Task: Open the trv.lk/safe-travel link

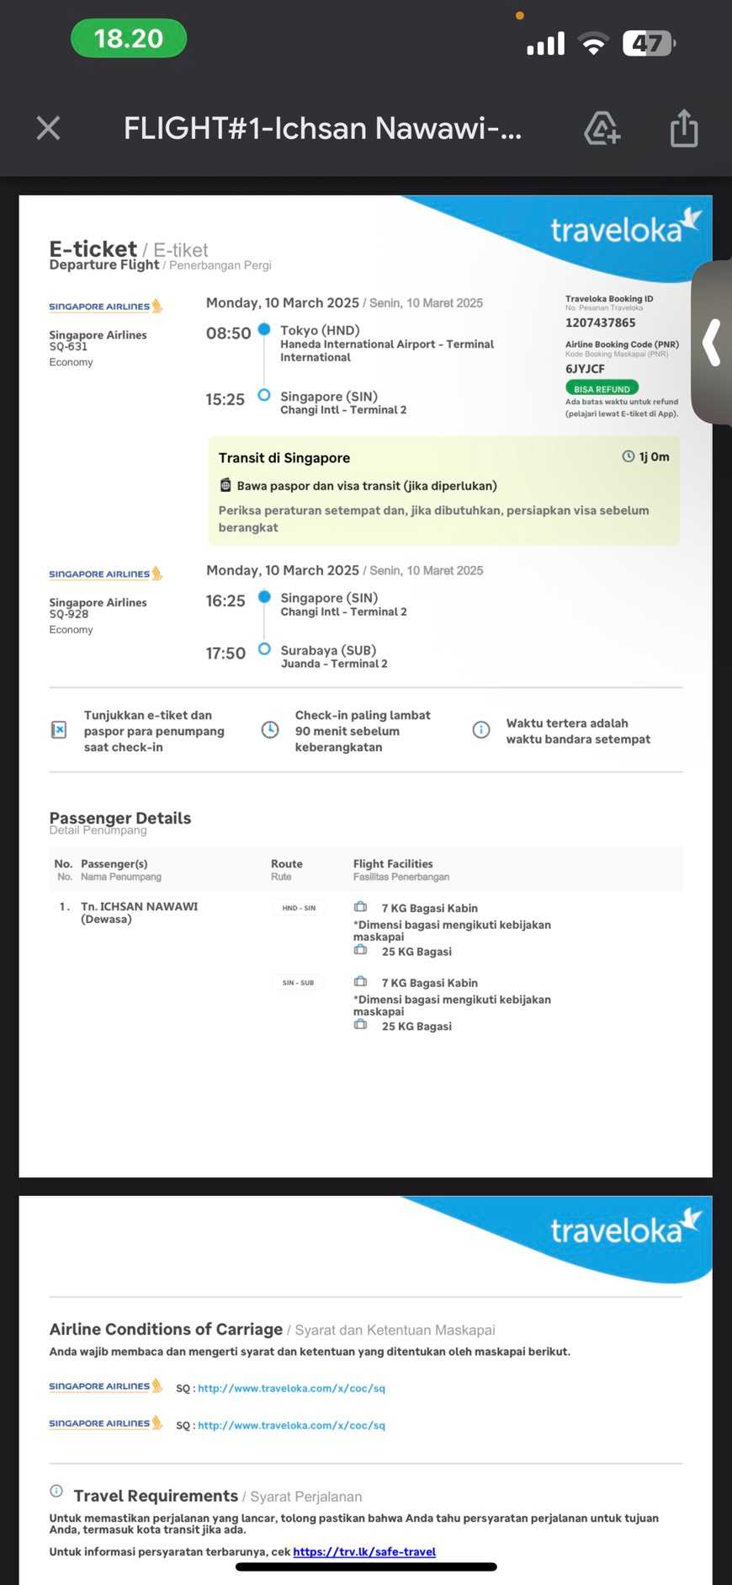Action: pyautogui.click(x=364, y=1551)
